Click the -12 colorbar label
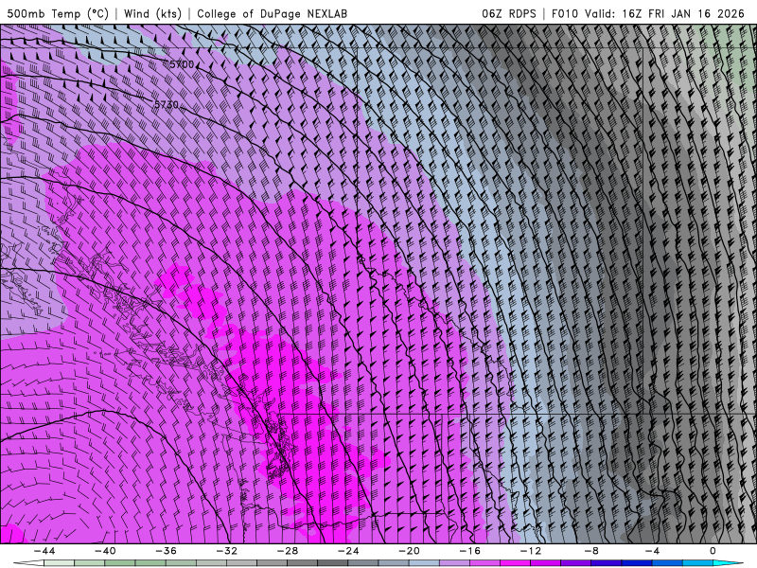Viewport: 757px width, 568px height. click(x=531, y=551)
